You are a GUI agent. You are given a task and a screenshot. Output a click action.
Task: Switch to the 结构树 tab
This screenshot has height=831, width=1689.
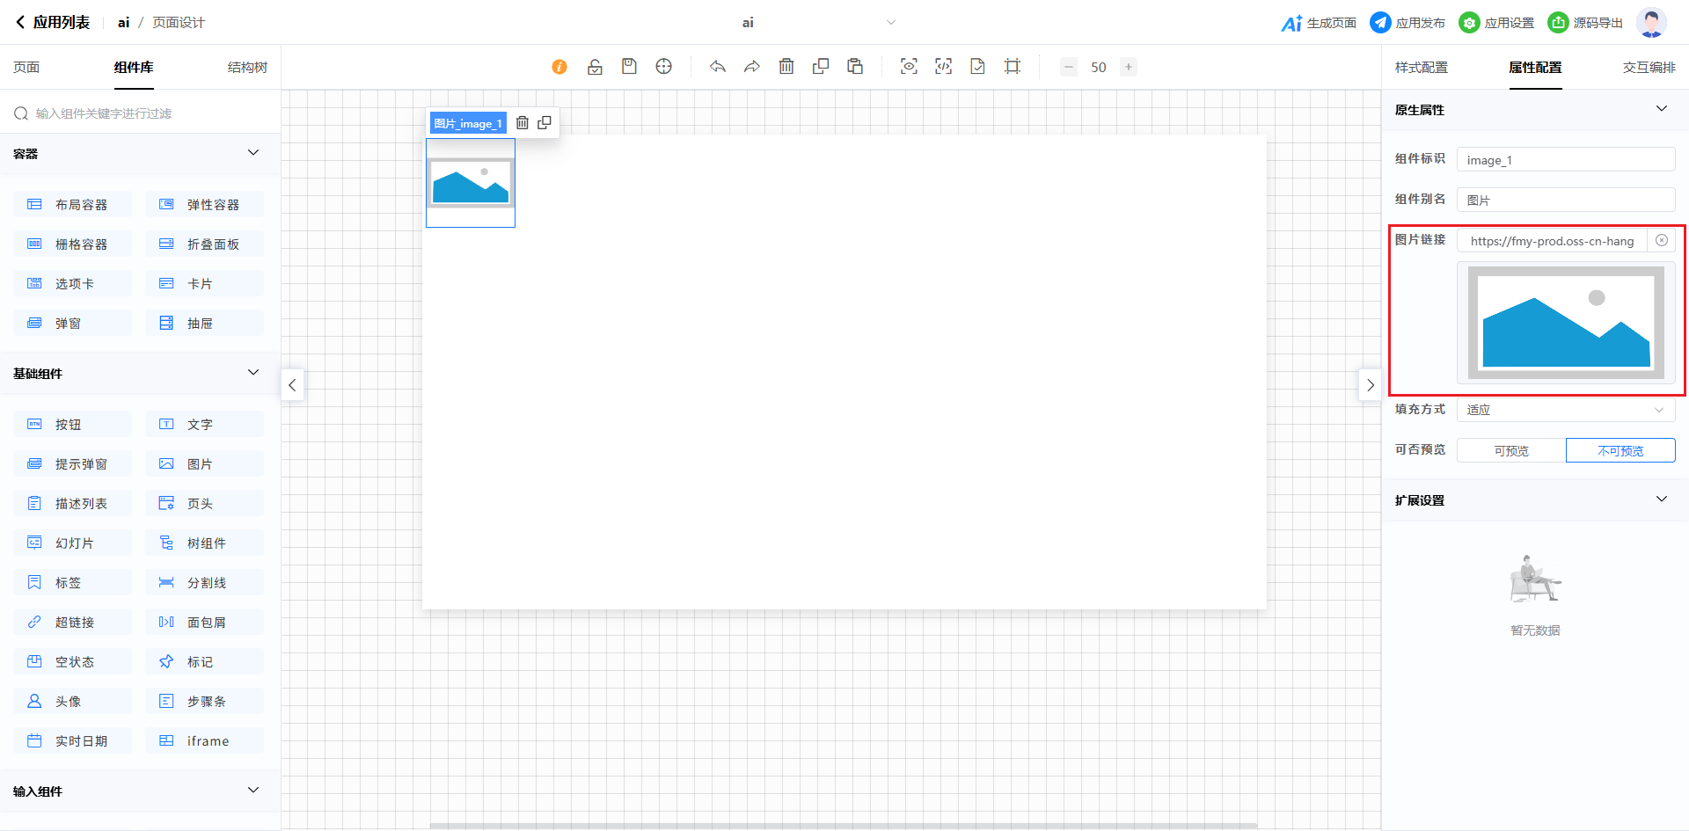[247, 68]
